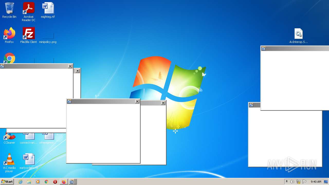Select the CCleaner desktop shortcut label
329x185 pixels.
pos(9,143)
